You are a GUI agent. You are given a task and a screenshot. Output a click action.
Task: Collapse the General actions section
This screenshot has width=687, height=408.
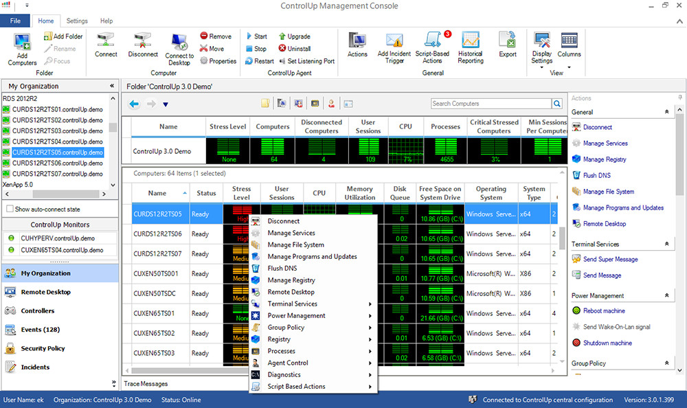(667, 112)
